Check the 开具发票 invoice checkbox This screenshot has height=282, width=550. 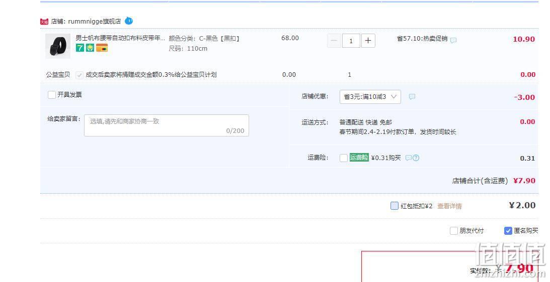51,95
